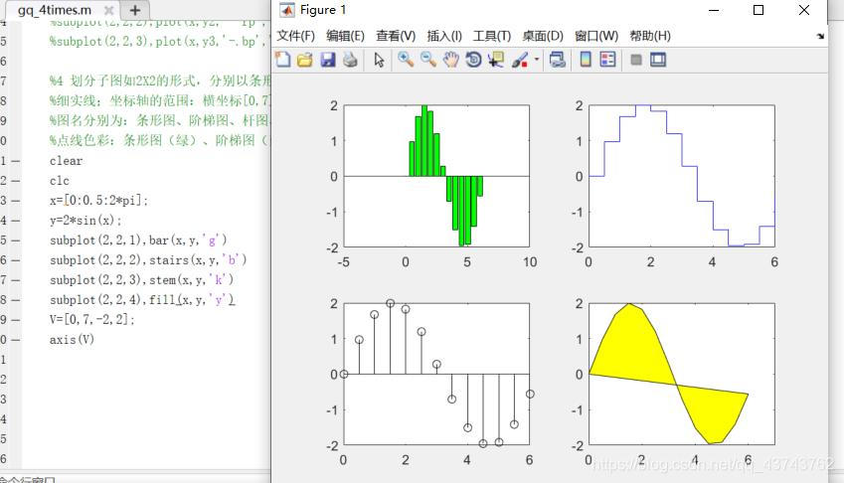Click the comment starting '%图名分别为: 条形图'

click(x=160, y=121)
